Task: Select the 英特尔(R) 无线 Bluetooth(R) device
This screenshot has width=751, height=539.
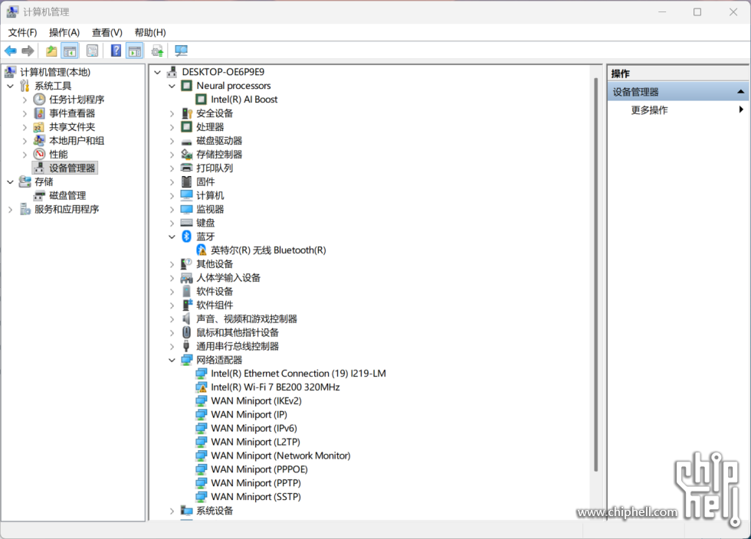Action: [x=268, y=250]
